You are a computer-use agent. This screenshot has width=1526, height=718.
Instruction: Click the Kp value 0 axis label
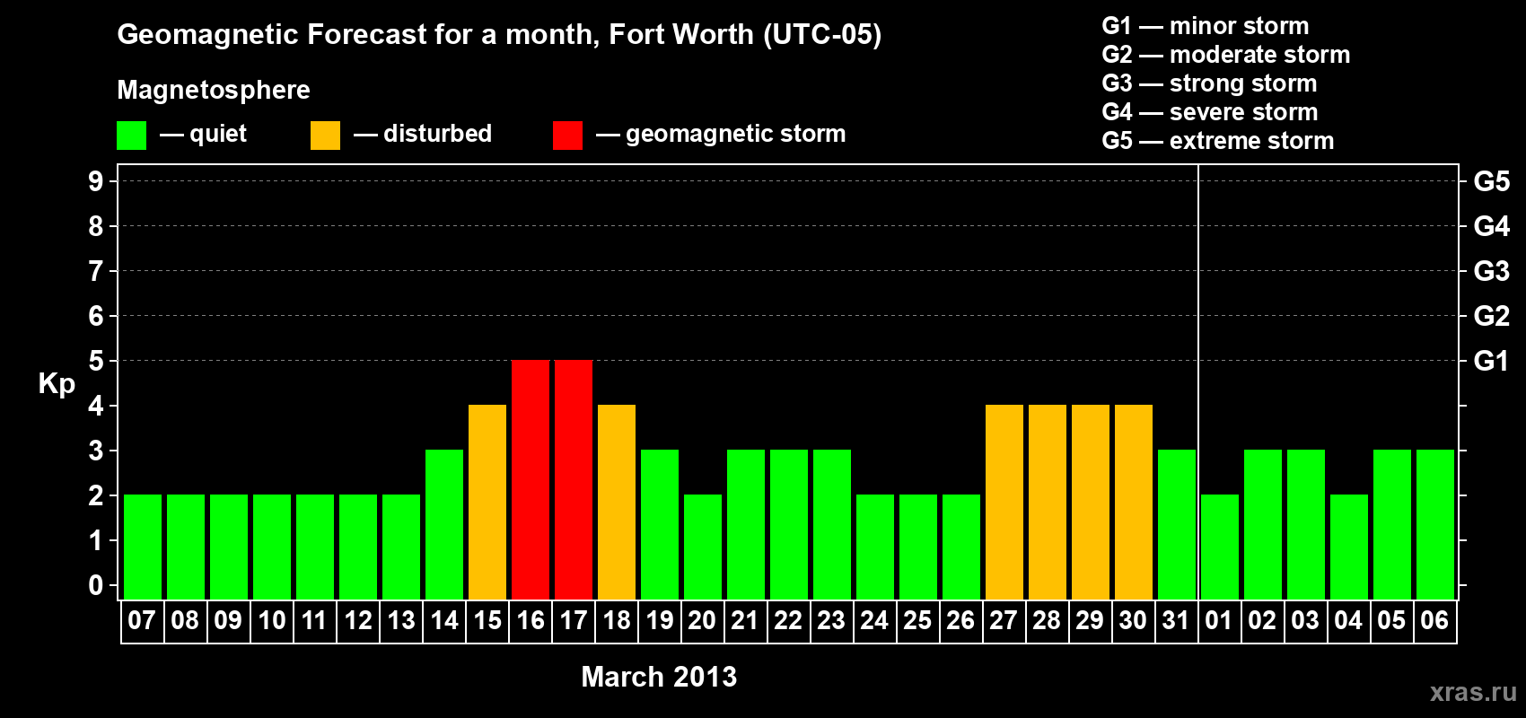tap(96, 585)
